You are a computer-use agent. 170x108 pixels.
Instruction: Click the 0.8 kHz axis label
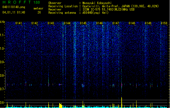(x=2, y=76)
